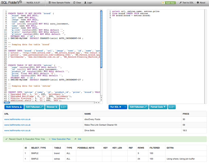Click the green Flattr this button

pyautogui.click(x=168, y=3)
